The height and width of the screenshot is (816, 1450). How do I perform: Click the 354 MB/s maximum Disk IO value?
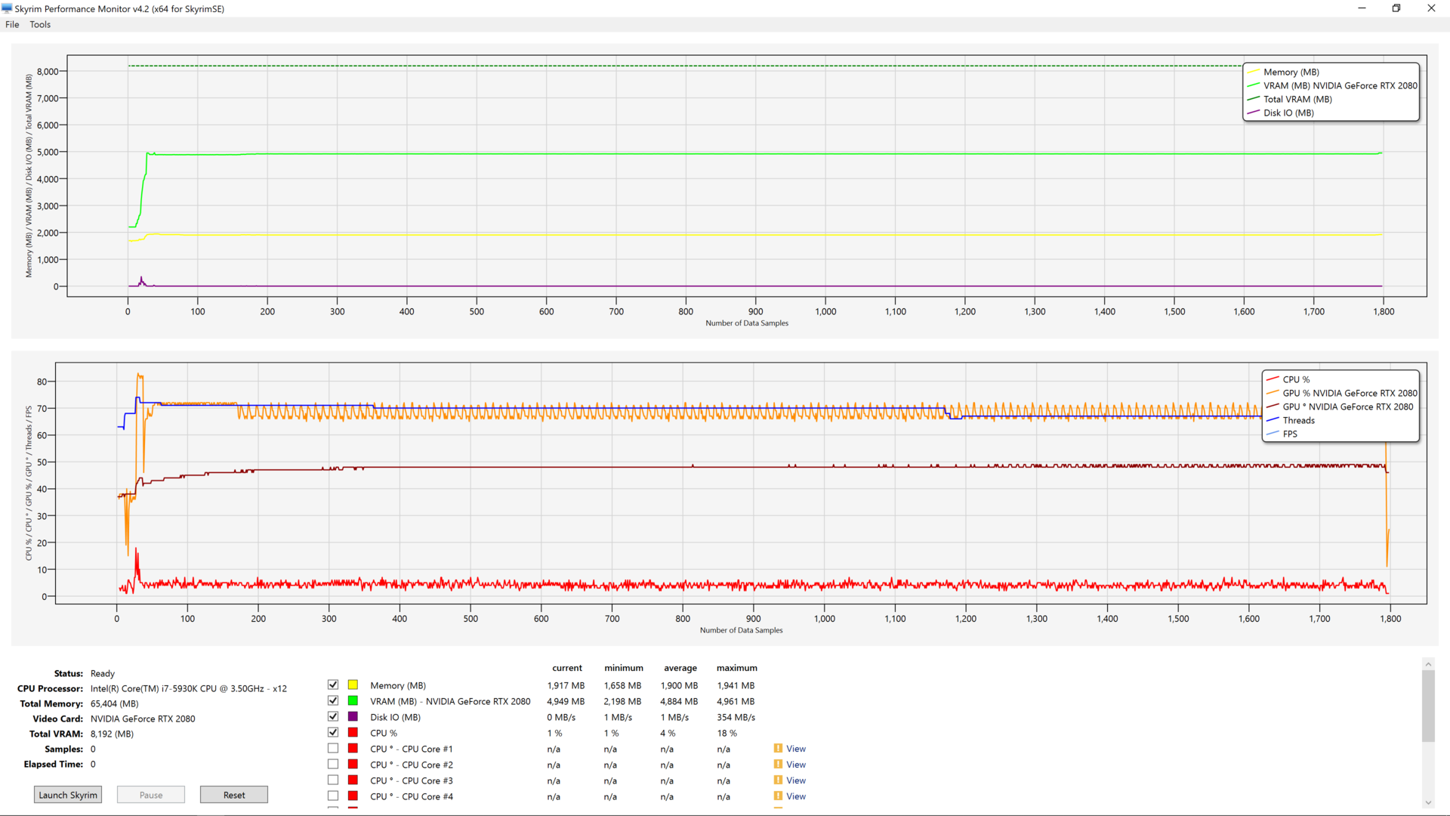tap(736, 717)
